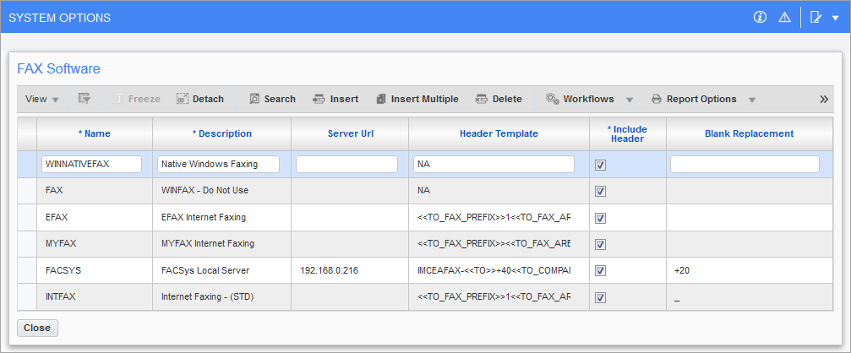The image size is (851, 353).
Task: Edit the Native Windows Faxing description field
Action: coord(218,165)
